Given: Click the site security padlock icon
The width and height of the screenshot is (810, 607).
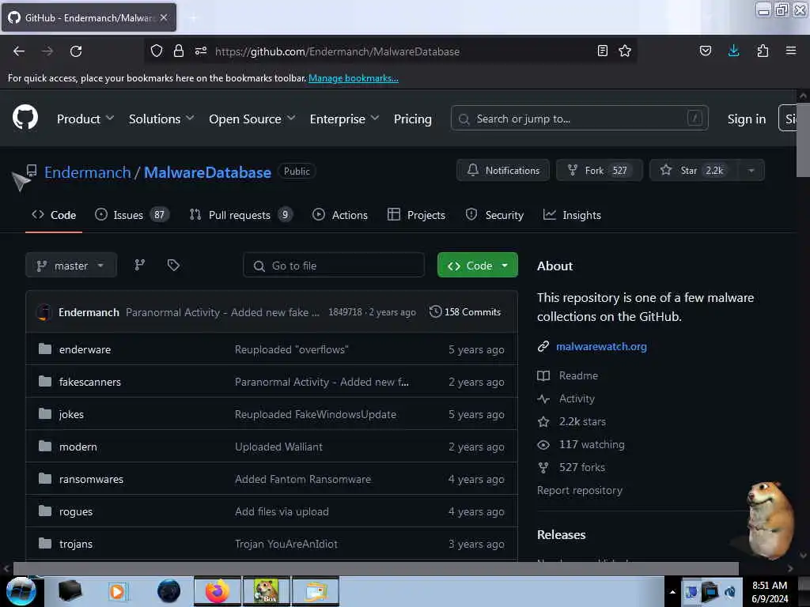Looking at the screenshot, I should point(179,51).
